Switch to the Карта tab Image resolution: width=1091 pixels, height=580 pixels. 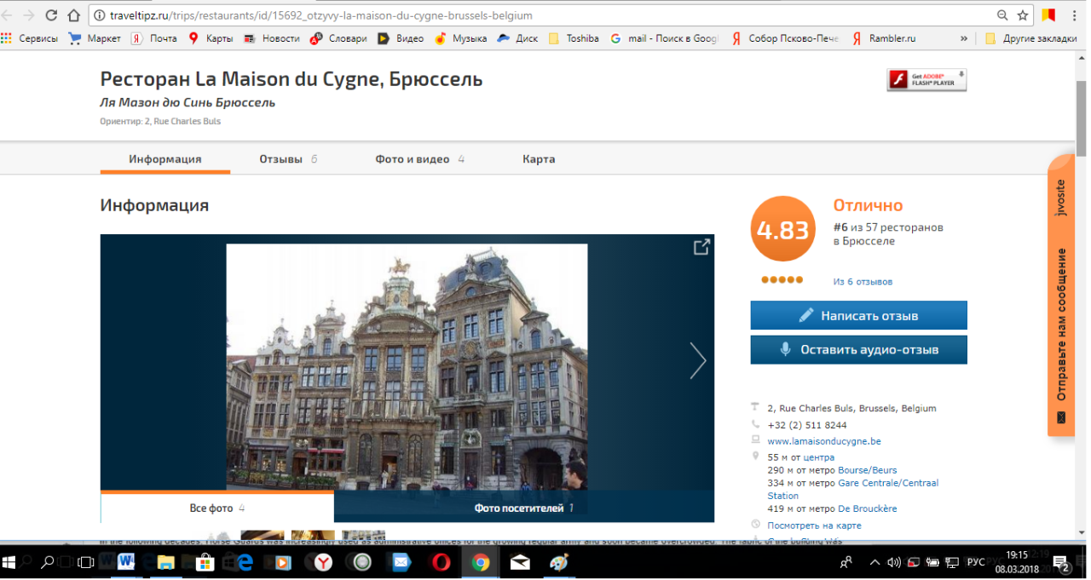point(539,159)
